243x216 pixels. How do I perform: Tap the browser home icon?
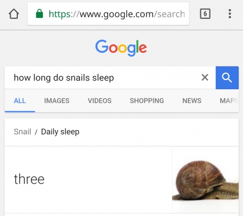pyautogui.click(x=14, y=14)
